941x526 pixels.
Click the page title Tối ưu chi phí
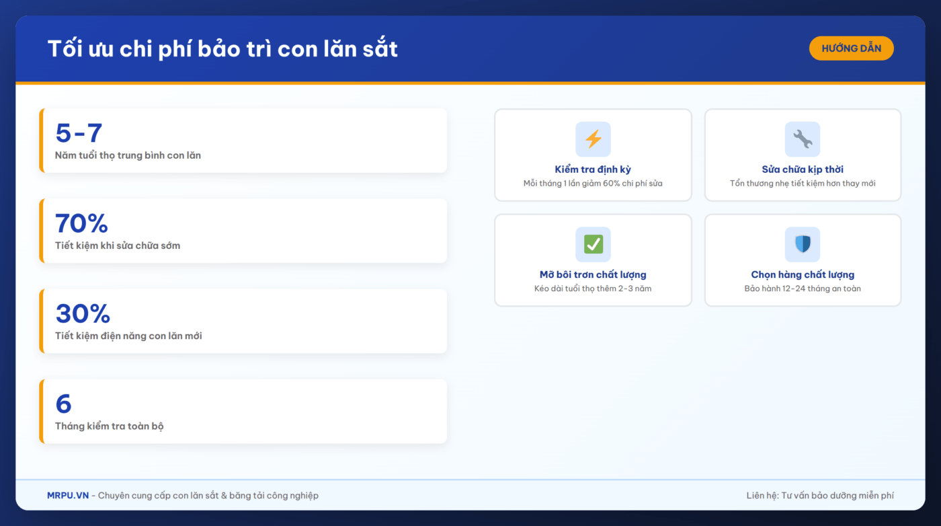[222, 49]
